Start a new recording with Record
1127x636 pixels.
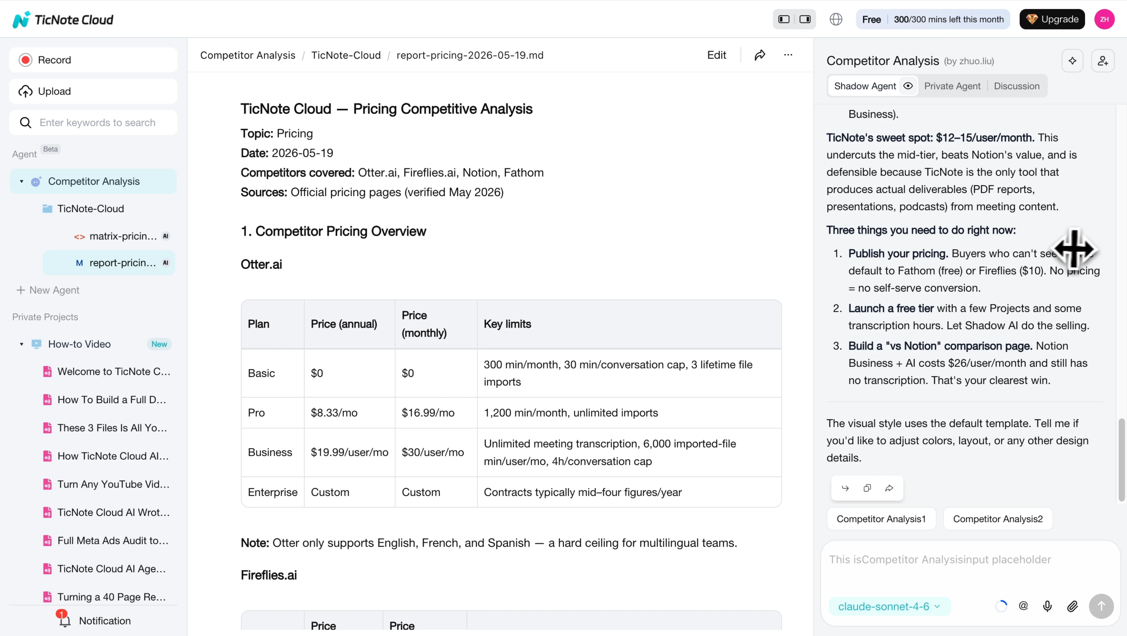[93, 60]
